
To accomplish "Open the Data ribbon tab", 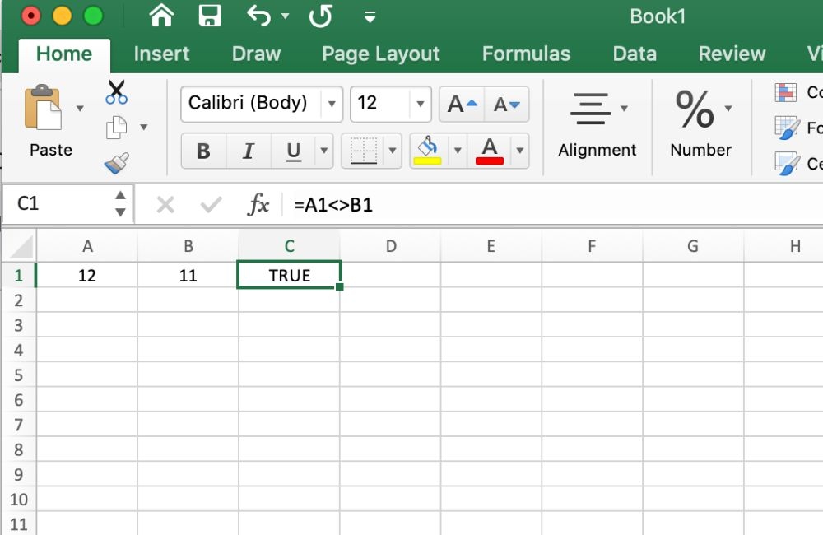I will pyautogui.click(x=635, y=54).
